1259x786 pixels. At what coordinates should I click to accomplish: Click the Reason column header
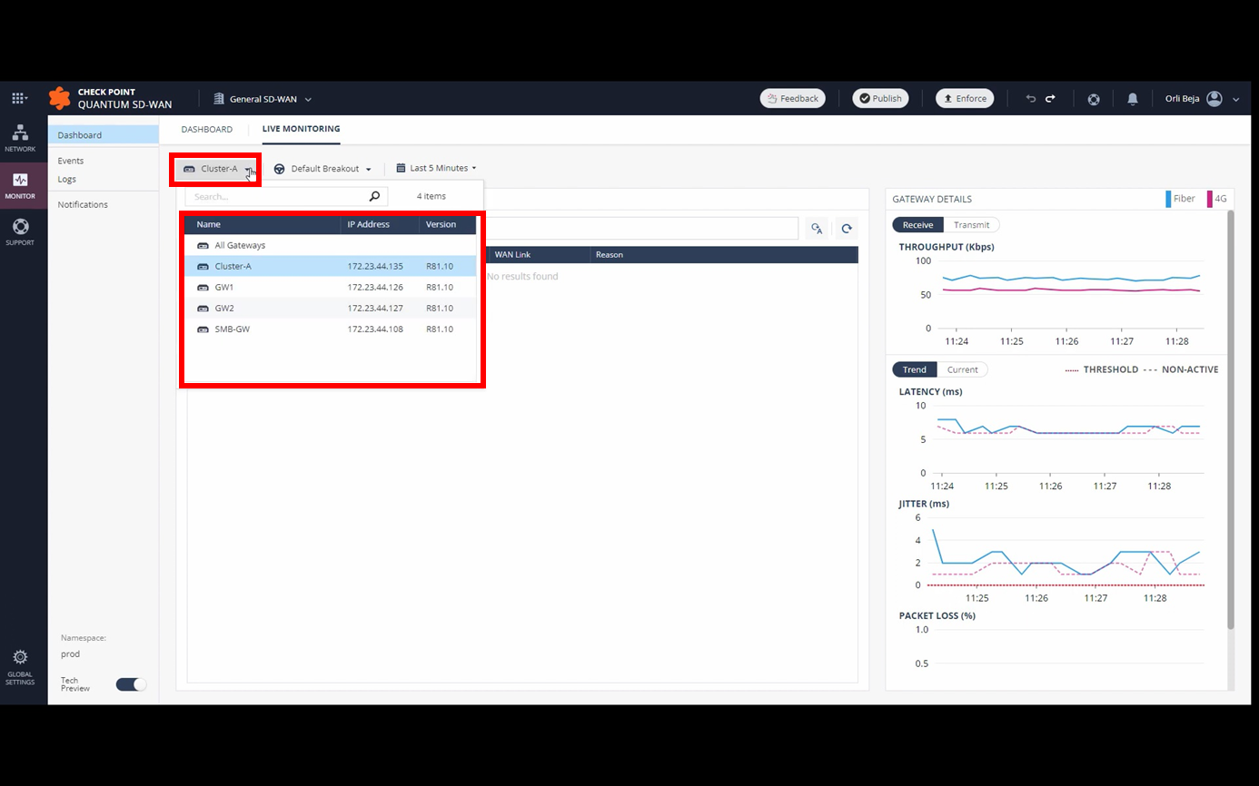tap(610, 255)
